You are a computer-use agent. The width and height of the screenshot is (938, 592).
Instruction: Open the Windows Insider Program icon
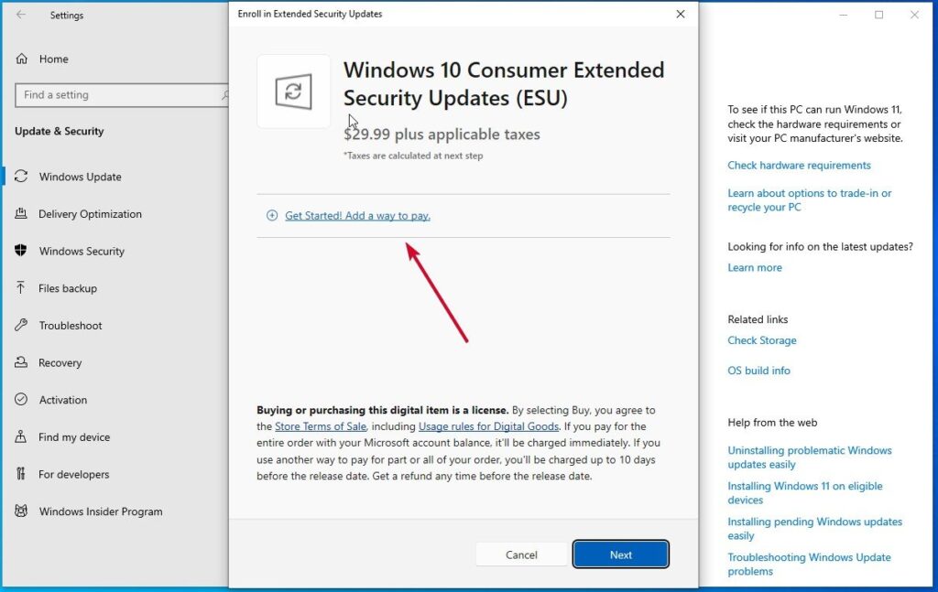[20, 511]
